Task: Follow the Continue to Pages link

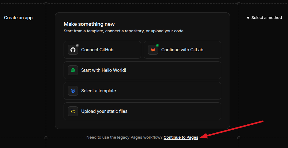Action: coord(181,137)
